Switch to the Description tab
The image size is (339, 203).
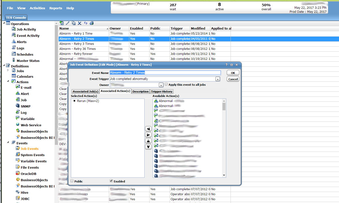[141, 91]
